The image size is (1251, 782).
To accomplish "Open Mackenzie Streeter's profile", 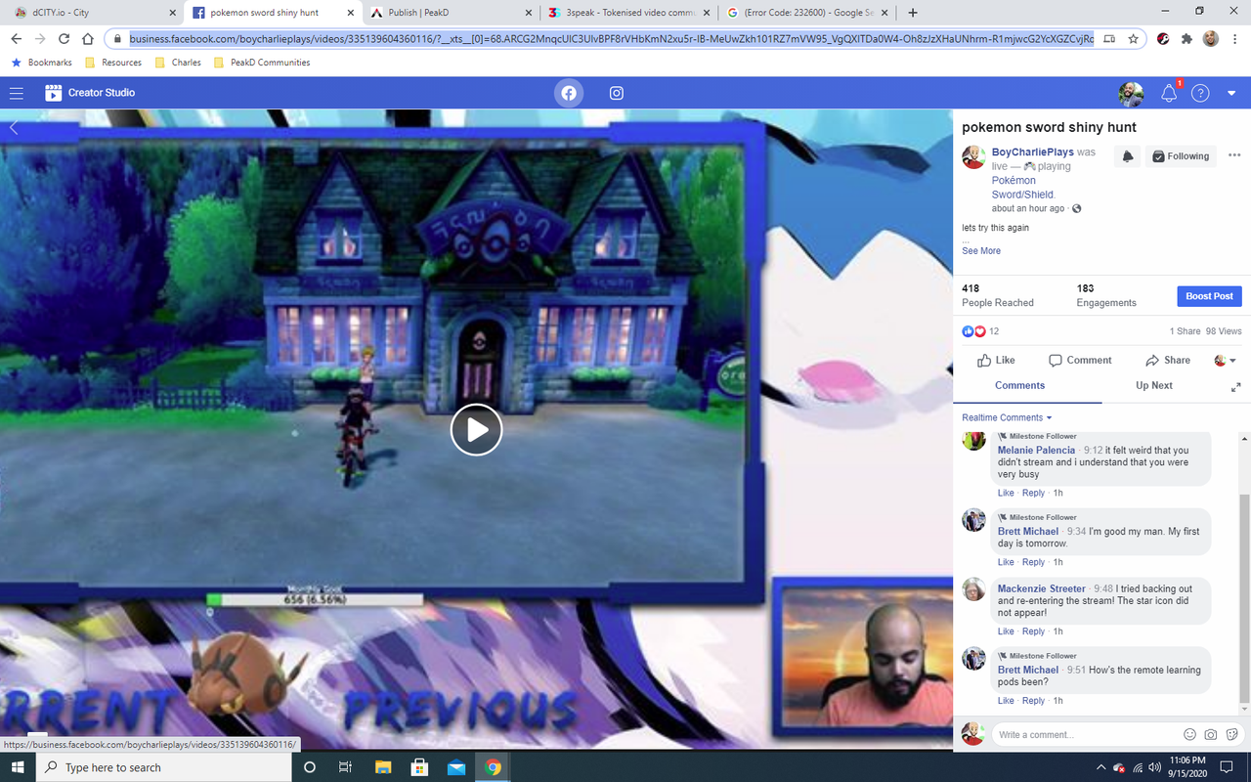I will point(1042,589).
